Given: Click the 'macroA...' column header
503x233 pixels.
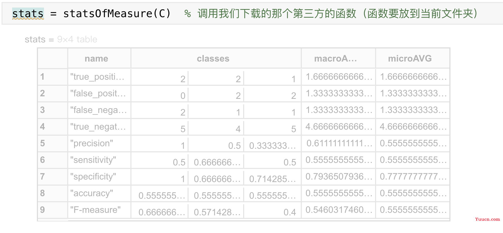Looking at the screenshot, I should click(338, 59).
